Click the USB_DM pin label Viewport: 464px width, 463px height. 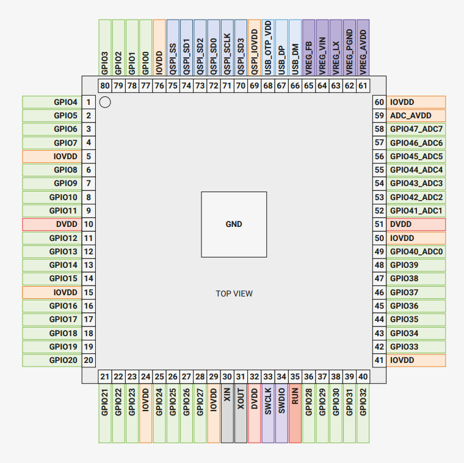pos(295,48)
